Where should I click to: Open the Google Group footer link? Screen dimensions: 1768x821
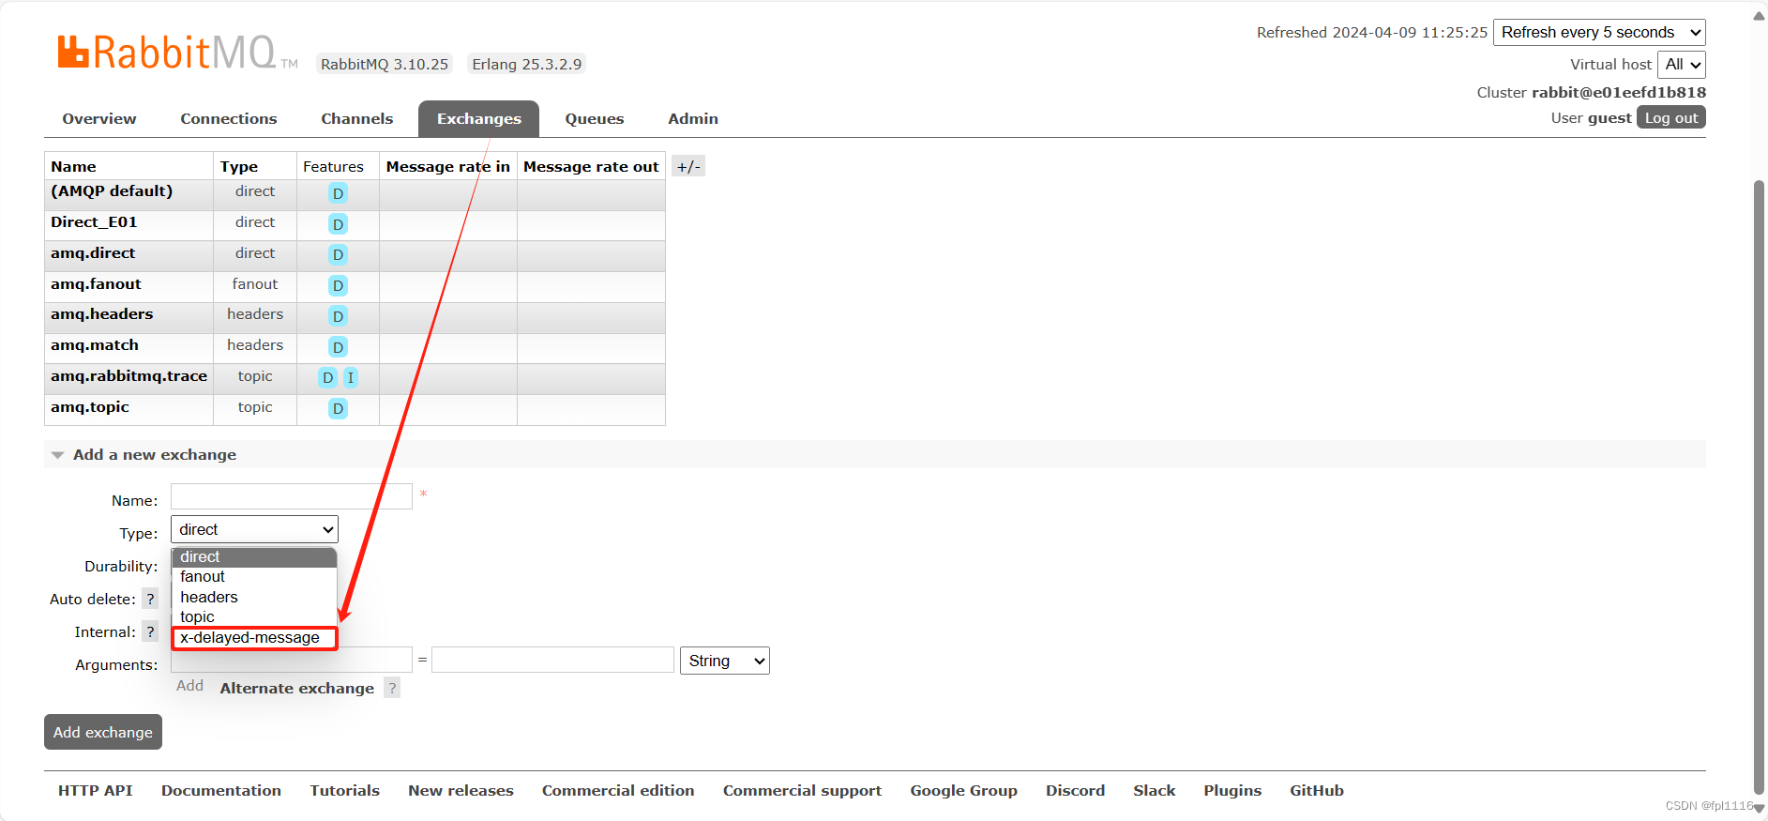964,790
